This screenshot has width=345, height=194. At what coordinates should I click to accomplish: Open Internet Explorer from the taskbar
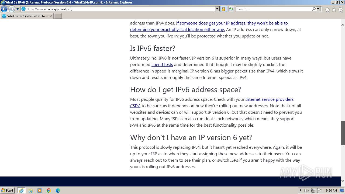(x=21, y=190)
